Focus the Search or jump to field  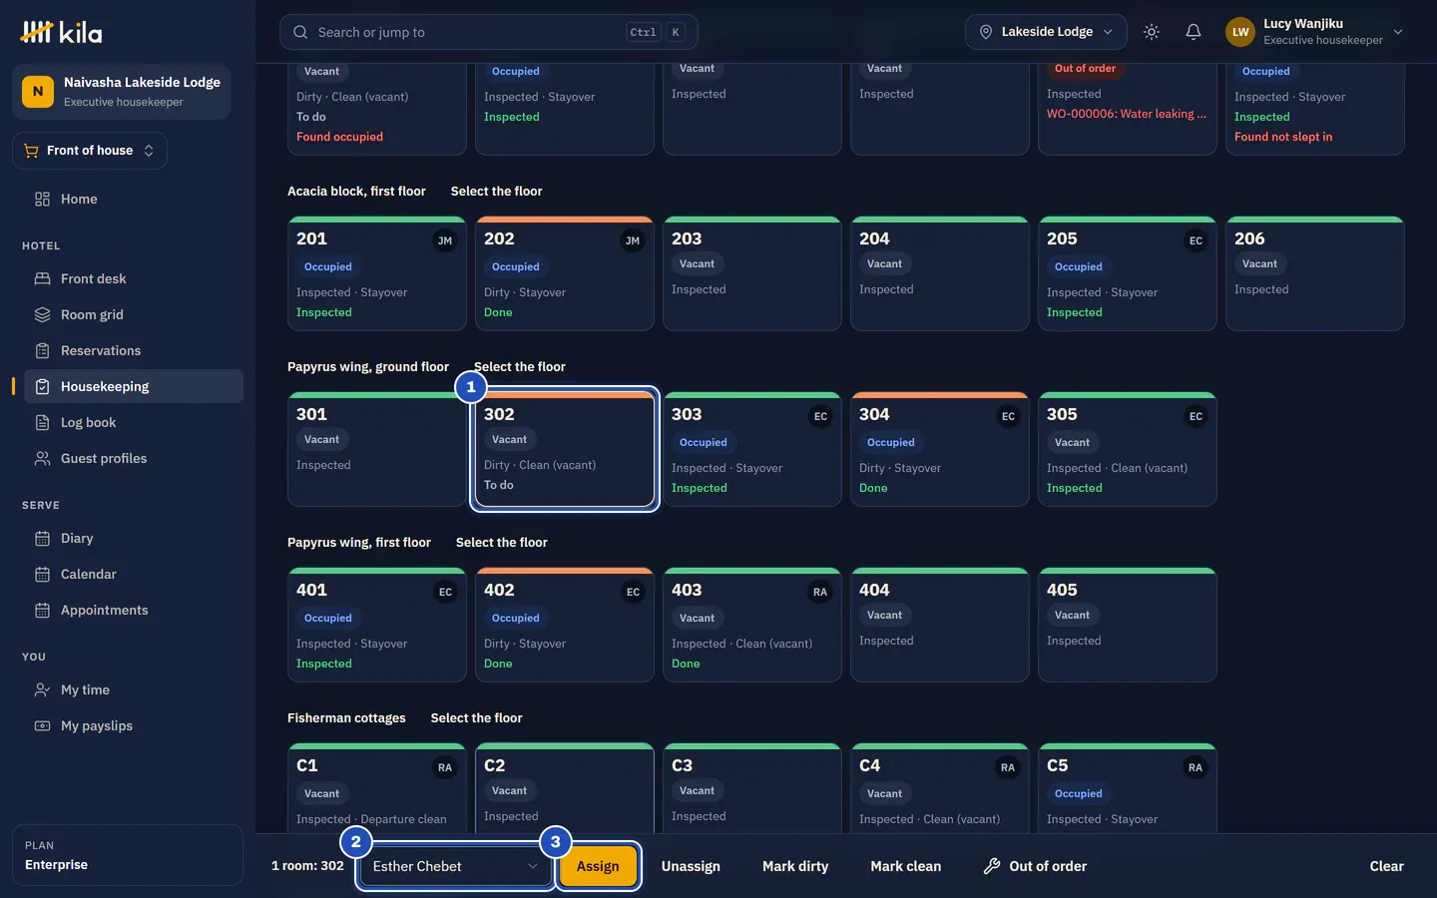[x=489, y=32]
